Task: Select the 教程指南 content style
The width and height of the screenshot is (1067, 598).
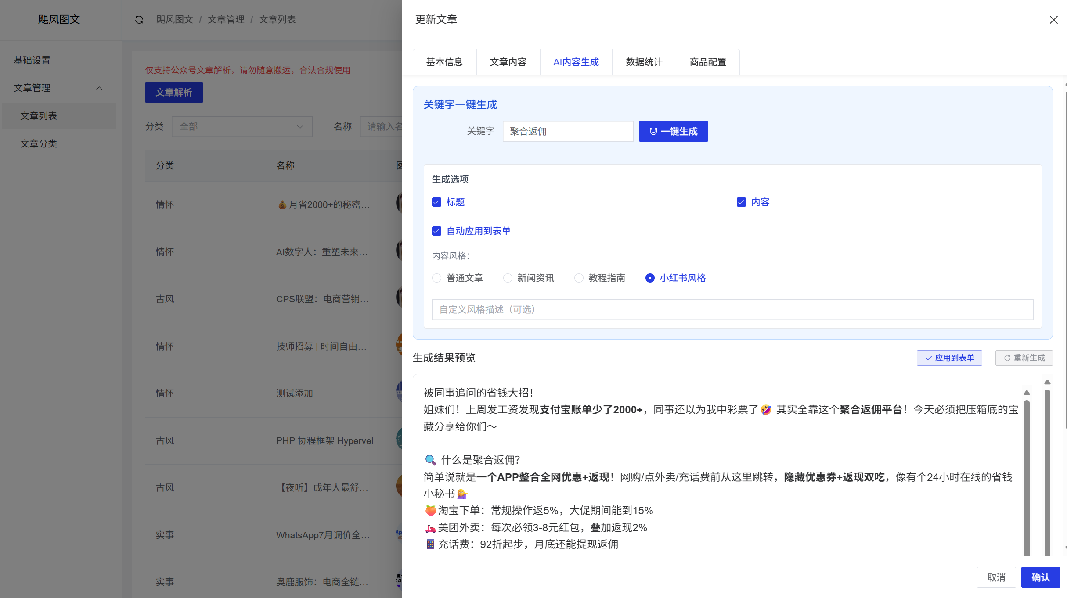Action: pyautogui.click(x=579, y=278)
